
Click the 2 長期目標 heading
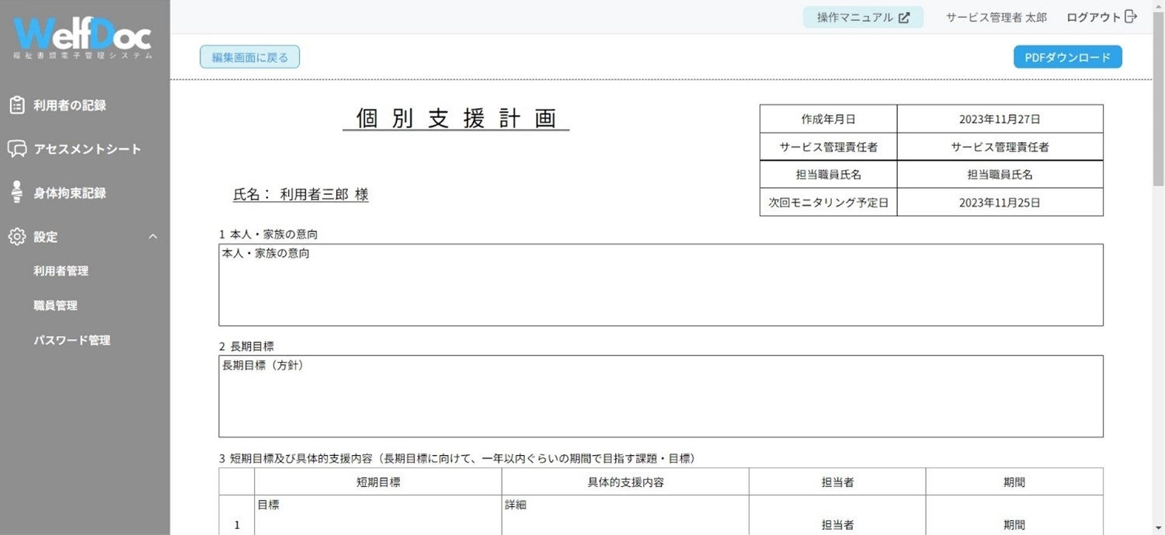click(x=246, y=346)
